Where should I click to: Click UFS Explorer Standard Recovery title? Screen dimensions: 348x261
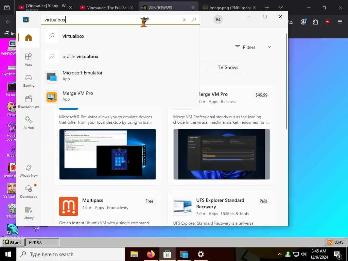(220, 203)
